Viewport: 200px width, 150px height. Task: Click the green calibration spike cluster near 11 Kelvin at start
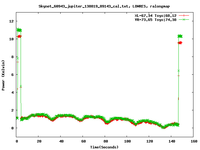(19, 30)
